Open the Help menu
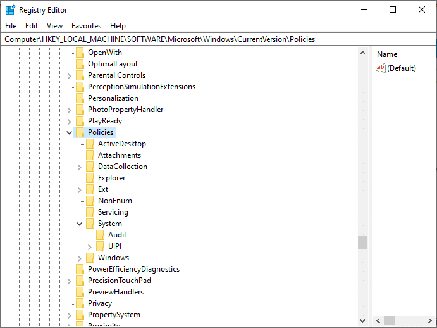This screenshot has height=328, width=437. [x=118, y=26]
